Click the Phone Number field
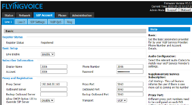The image size is (192, 105). [130, 67]
